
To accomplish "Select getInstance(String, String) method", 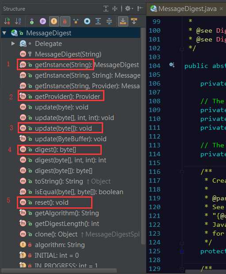I will click(x=70, y=75).
